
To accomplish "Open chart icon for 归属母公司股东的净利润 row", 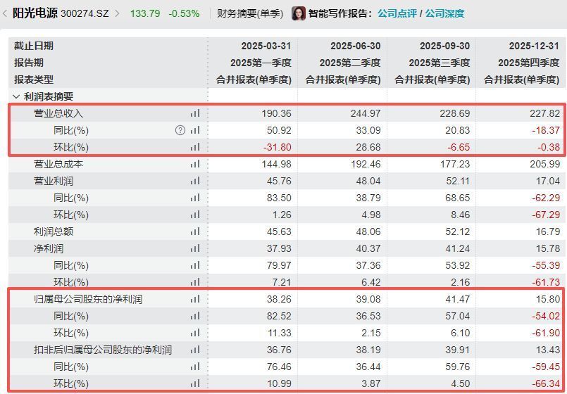I will 195,299.
